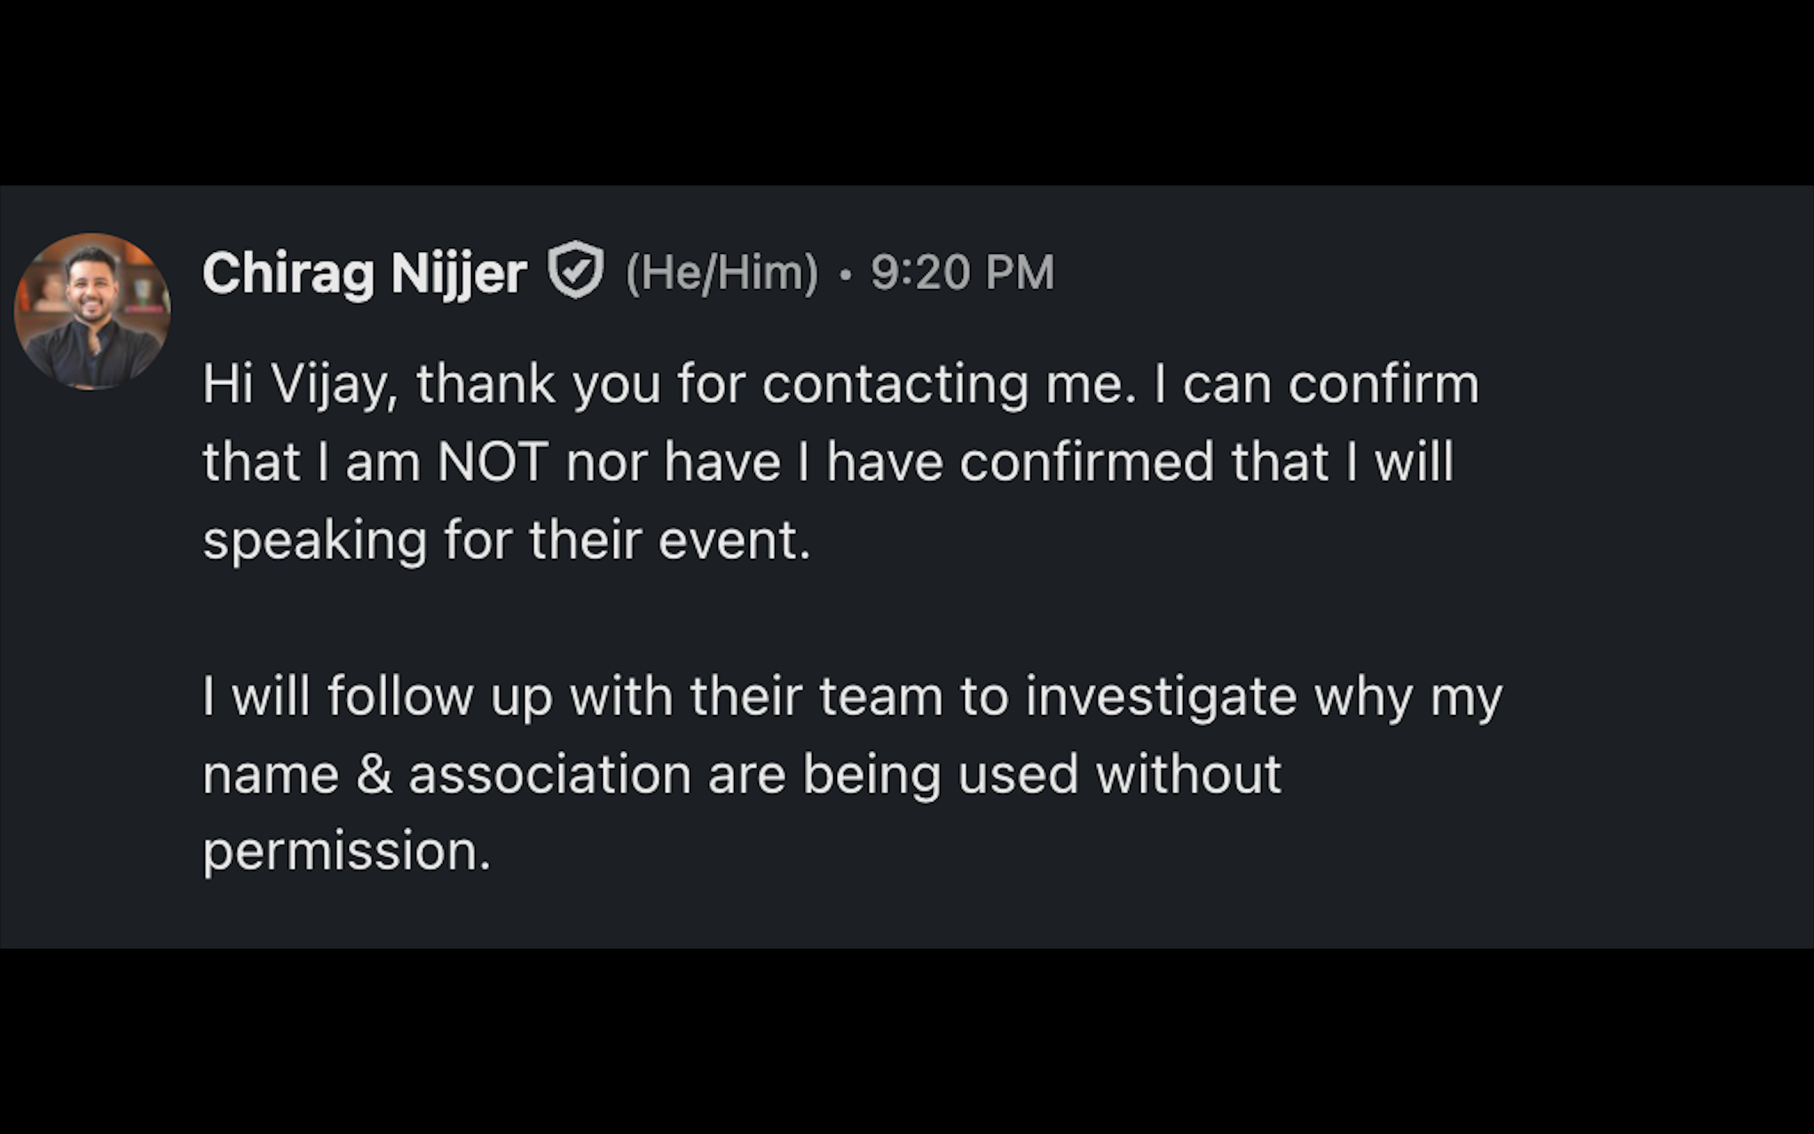
Task: Click the word "team" in second paragraph
Action: pyautogui.click(x=881, y=696)
